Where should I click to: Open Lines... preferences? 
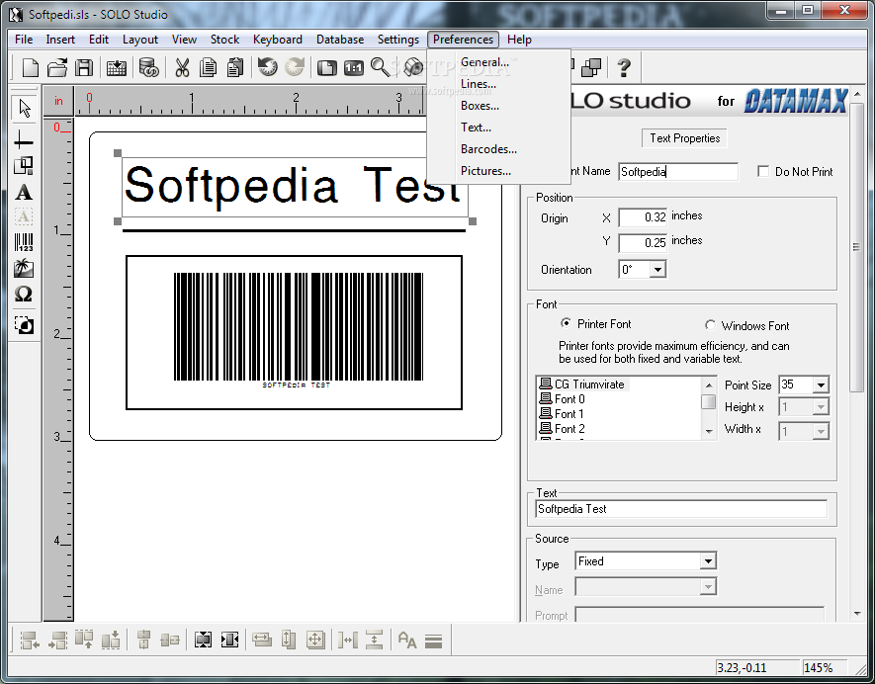[x=479, y=84]
